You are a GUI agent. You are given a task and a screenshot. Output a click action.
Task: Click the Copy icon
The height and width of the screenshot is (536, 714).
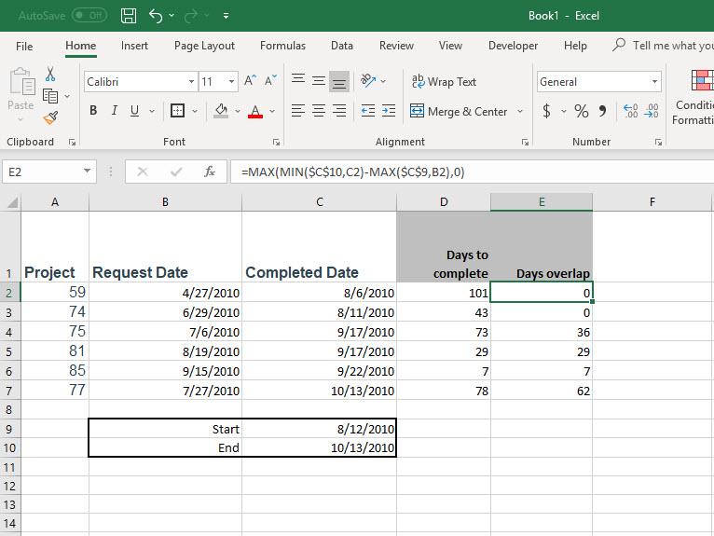coord(49,96)
